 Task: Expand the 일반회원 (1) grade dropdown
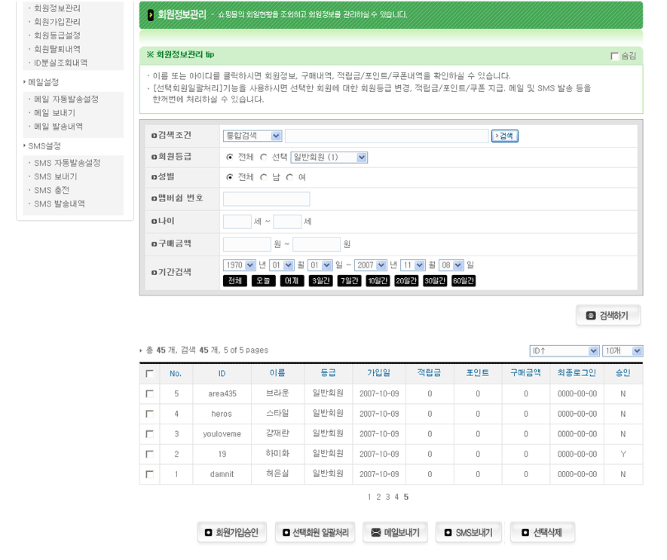329,157
